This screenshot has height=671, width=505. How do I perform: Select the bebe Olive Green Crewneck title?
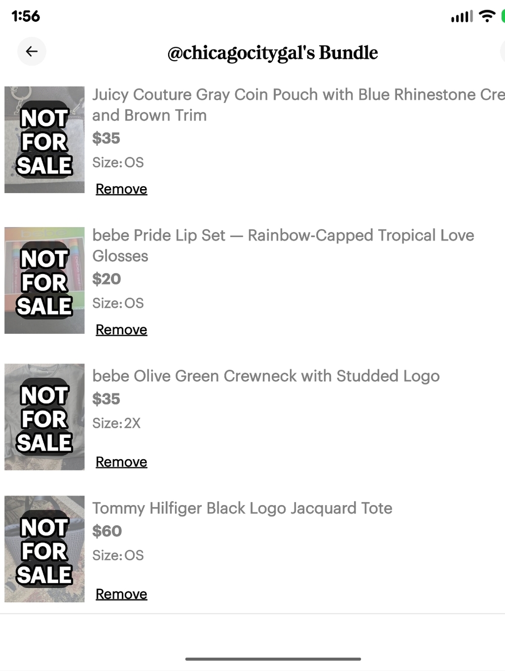pos(266,376)
